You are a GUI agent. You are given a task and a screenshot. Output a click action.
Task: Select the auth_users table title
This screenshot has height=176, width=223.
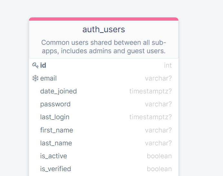coord(104,29)
